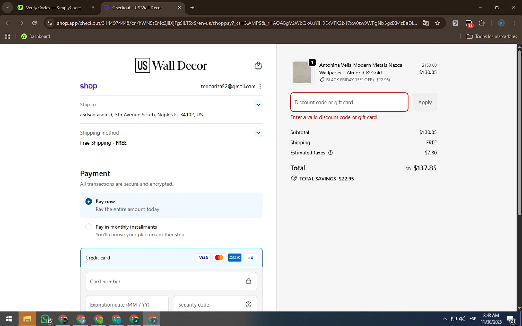This screenshot has width=522, height=326.
Task: Open the extension icon with 34 badge
Action: pyautogui.click(x=469, y=23)
